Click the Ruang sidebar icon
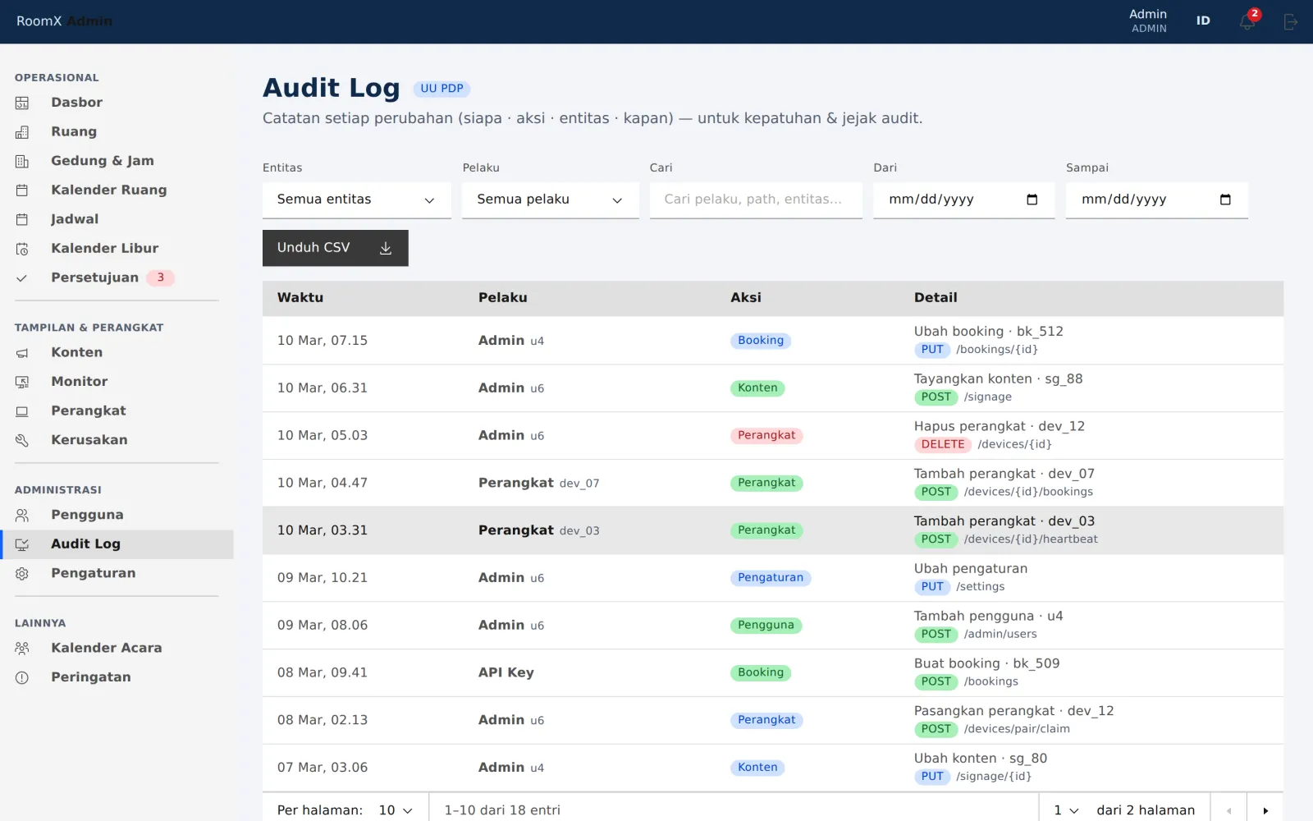This screenshot has width=1313, height=821. 22,132
